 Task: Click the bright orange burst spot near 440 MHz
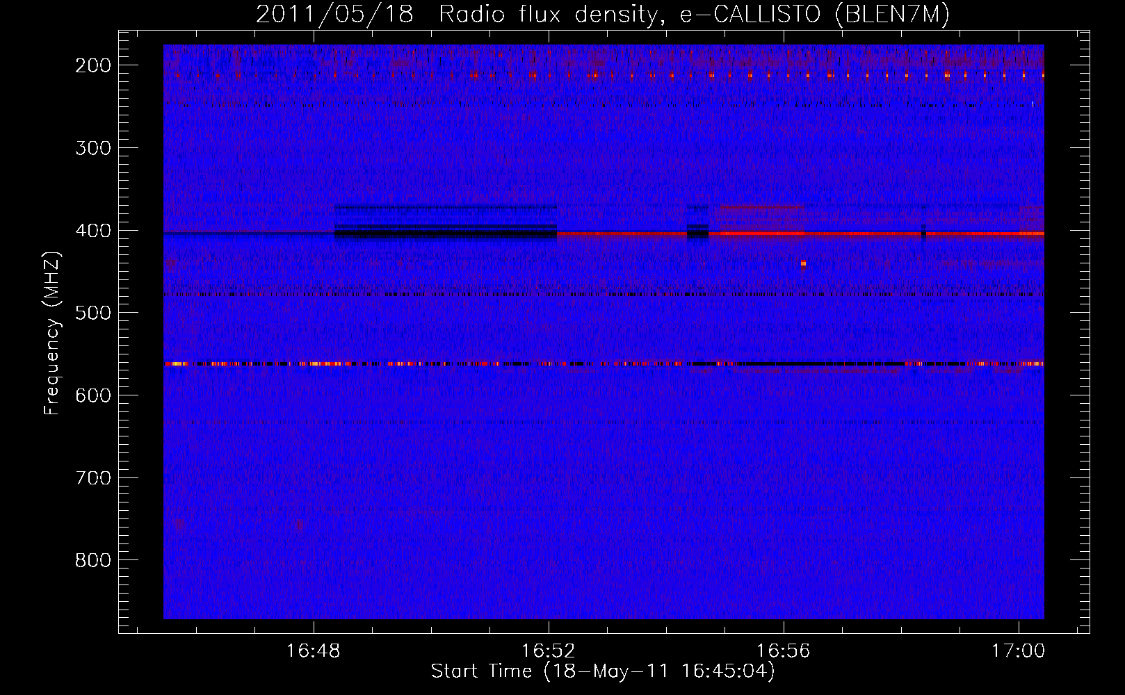pos(803,263)
